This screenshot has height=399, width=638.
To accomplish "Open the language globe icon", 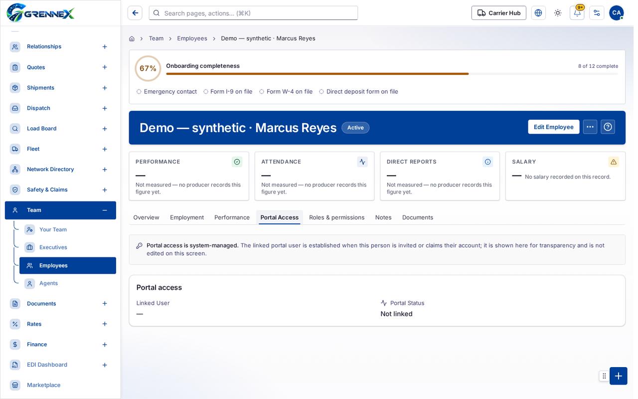I will tap(538, 13).
